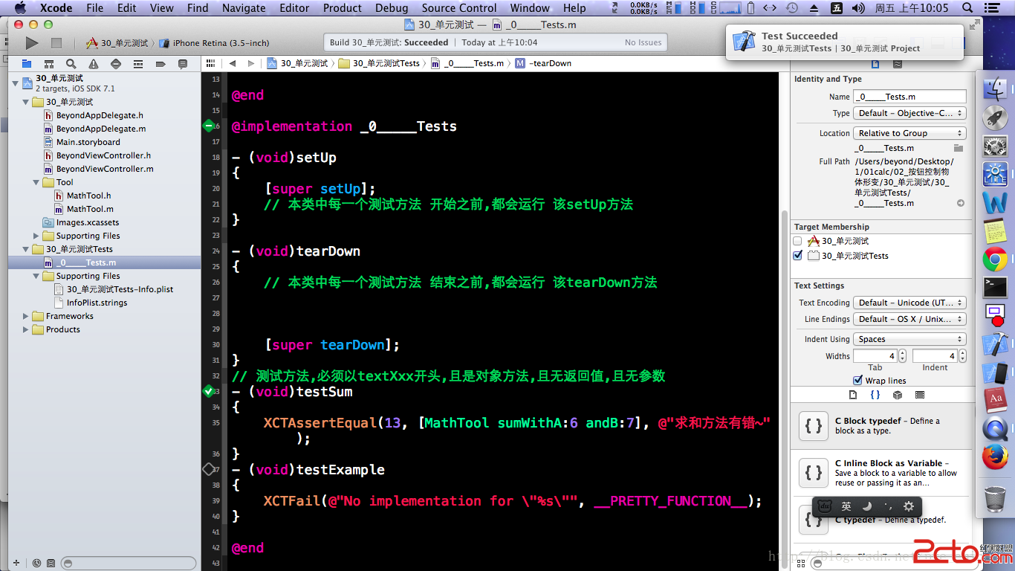The height and width of the screenshot is (571, 1015).
Task: Click the file Name text field
Action: tap(909, 97)
